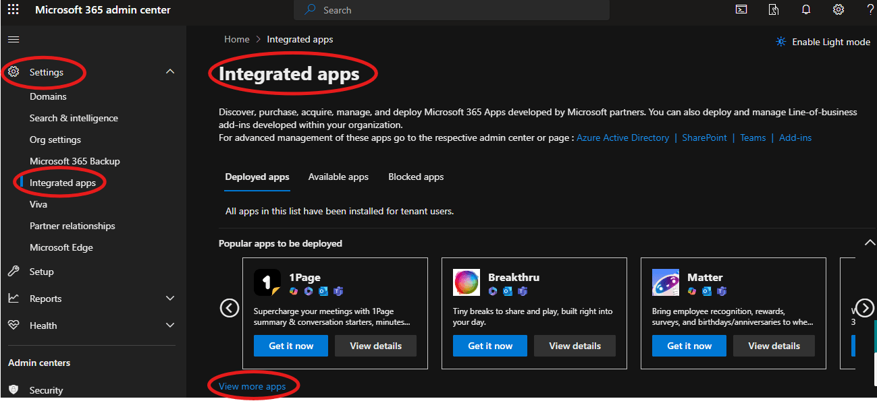Screen dimensions: 877x401
Task: Expand the Health navigation section
Action: [170, 326]
